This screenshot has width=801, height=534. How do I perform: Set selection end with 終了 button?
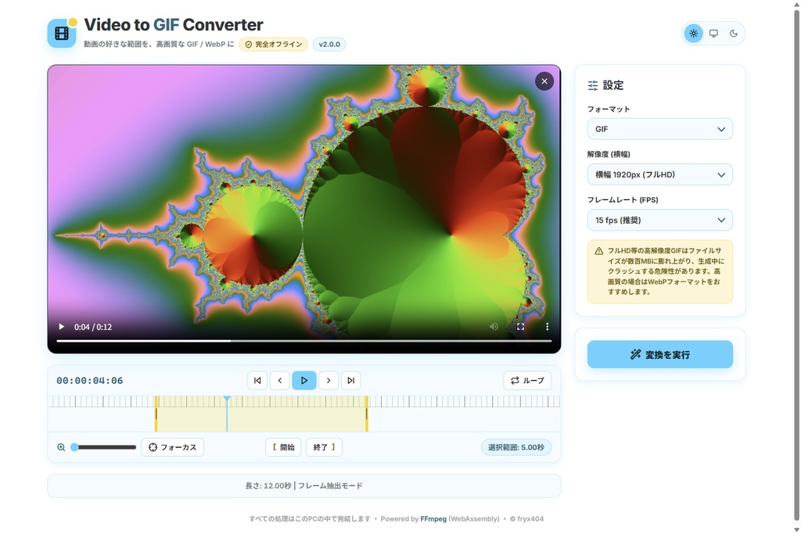(x=325, y=447)
